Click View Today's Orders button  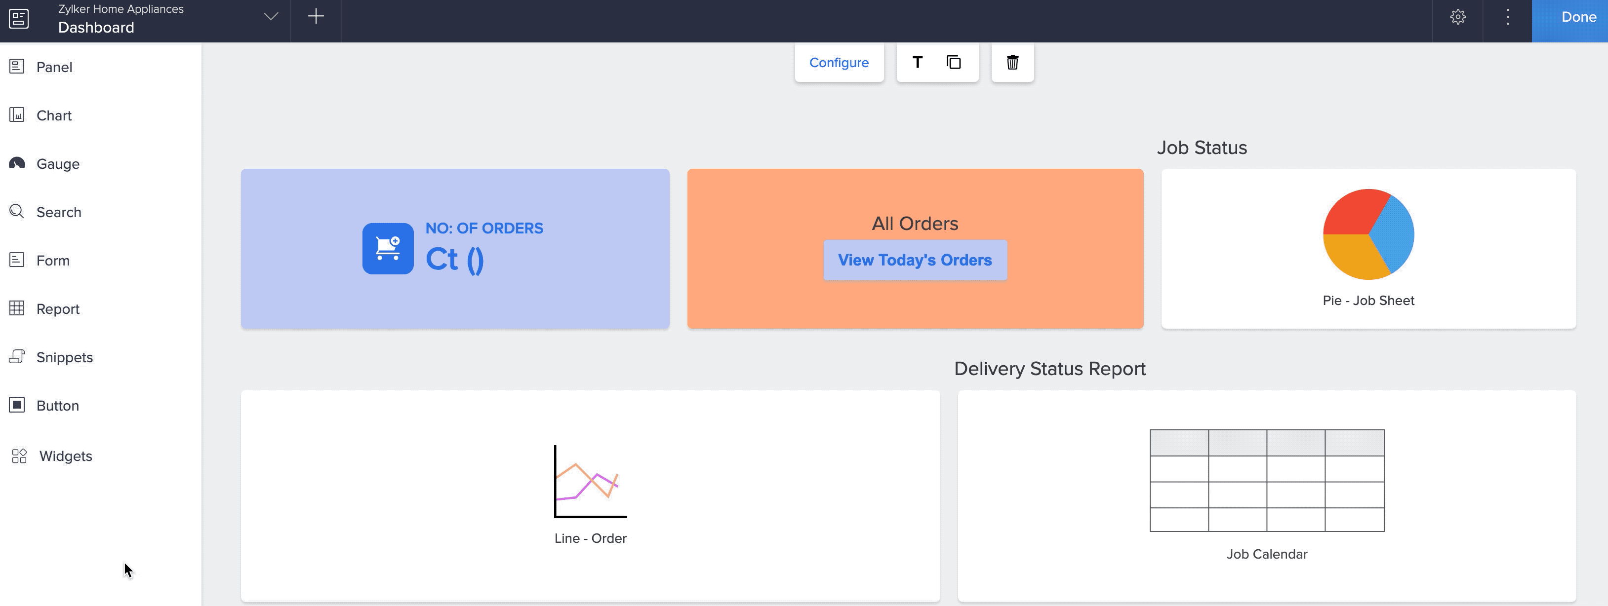915,260
